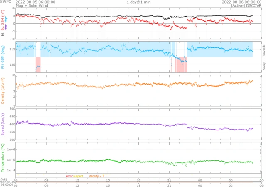Click the 'Speed (km/s)' axis label
The image size is (266, 187).
point(2,124)
